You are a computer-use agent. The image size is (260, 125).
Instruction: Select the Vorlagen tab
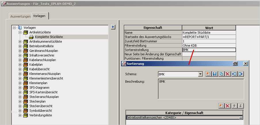[39, 16]
